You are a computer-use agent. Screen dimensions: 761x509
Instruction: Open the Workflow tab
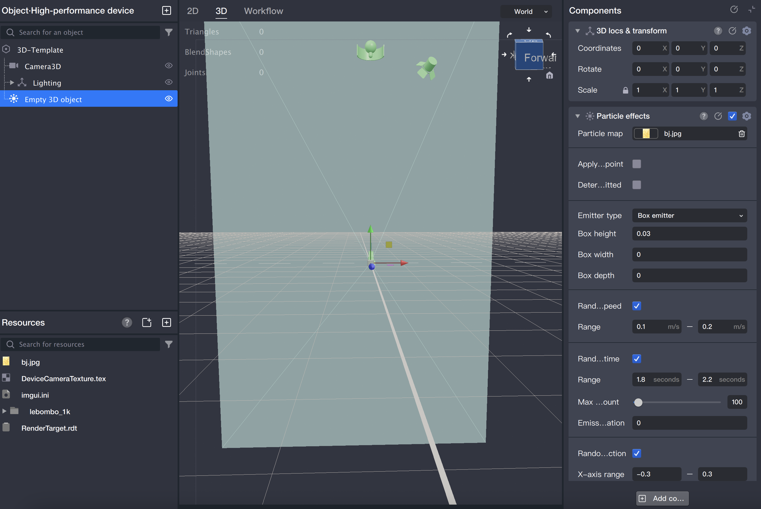pyautogui.click(x=263, y=11)
